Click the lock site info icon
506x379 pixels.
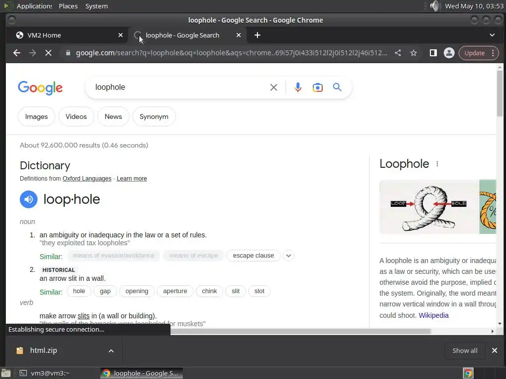[x=68, y=53]
